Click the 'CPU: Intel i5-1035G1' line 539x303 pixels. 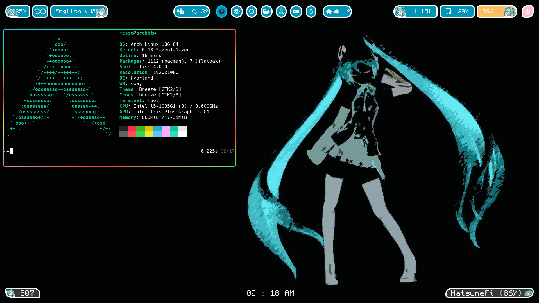click(x=169, y=106)
